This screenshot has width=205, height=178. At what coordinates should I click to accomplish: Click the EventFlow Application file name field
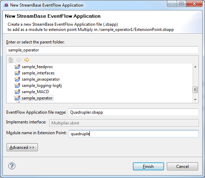tap(133, 112)
